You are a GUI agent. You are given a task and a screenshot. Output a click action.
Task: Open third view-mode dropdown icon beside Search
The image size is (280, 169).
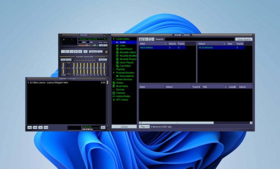click(x=151, y=39)
